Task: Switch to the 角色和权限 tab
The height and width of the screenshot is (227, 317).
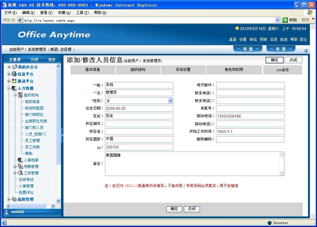Action: click(234, 70)
